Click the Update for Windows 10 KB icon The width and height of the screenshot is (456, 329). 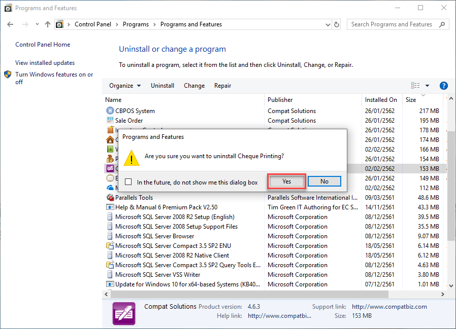pyautogui.click(x=110, y=284)
